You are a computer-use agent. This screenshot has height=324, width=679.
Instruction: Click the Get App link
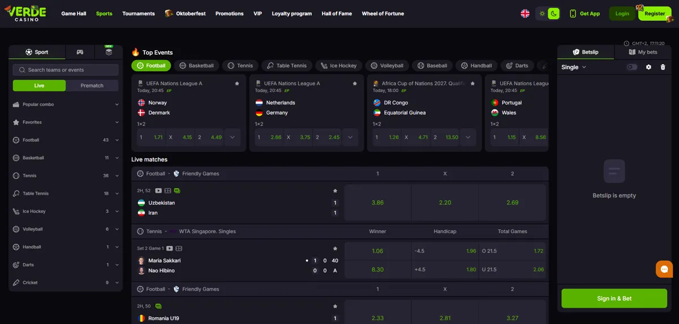[585, 14]
